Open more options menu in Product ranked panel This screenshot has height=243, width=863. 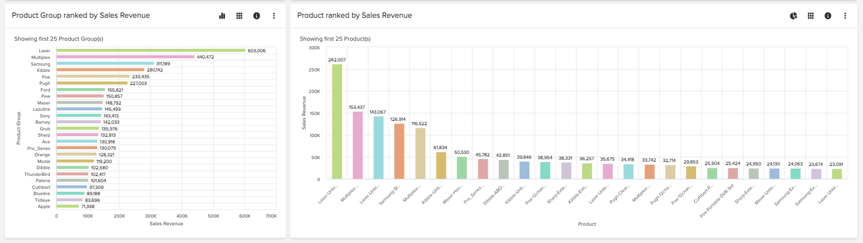point(845,16)
